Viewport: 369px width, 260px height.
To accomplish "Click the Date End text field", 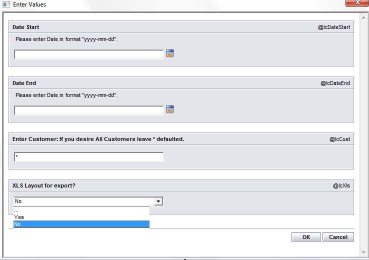I will pyautogui.click(x=88, y=110).
